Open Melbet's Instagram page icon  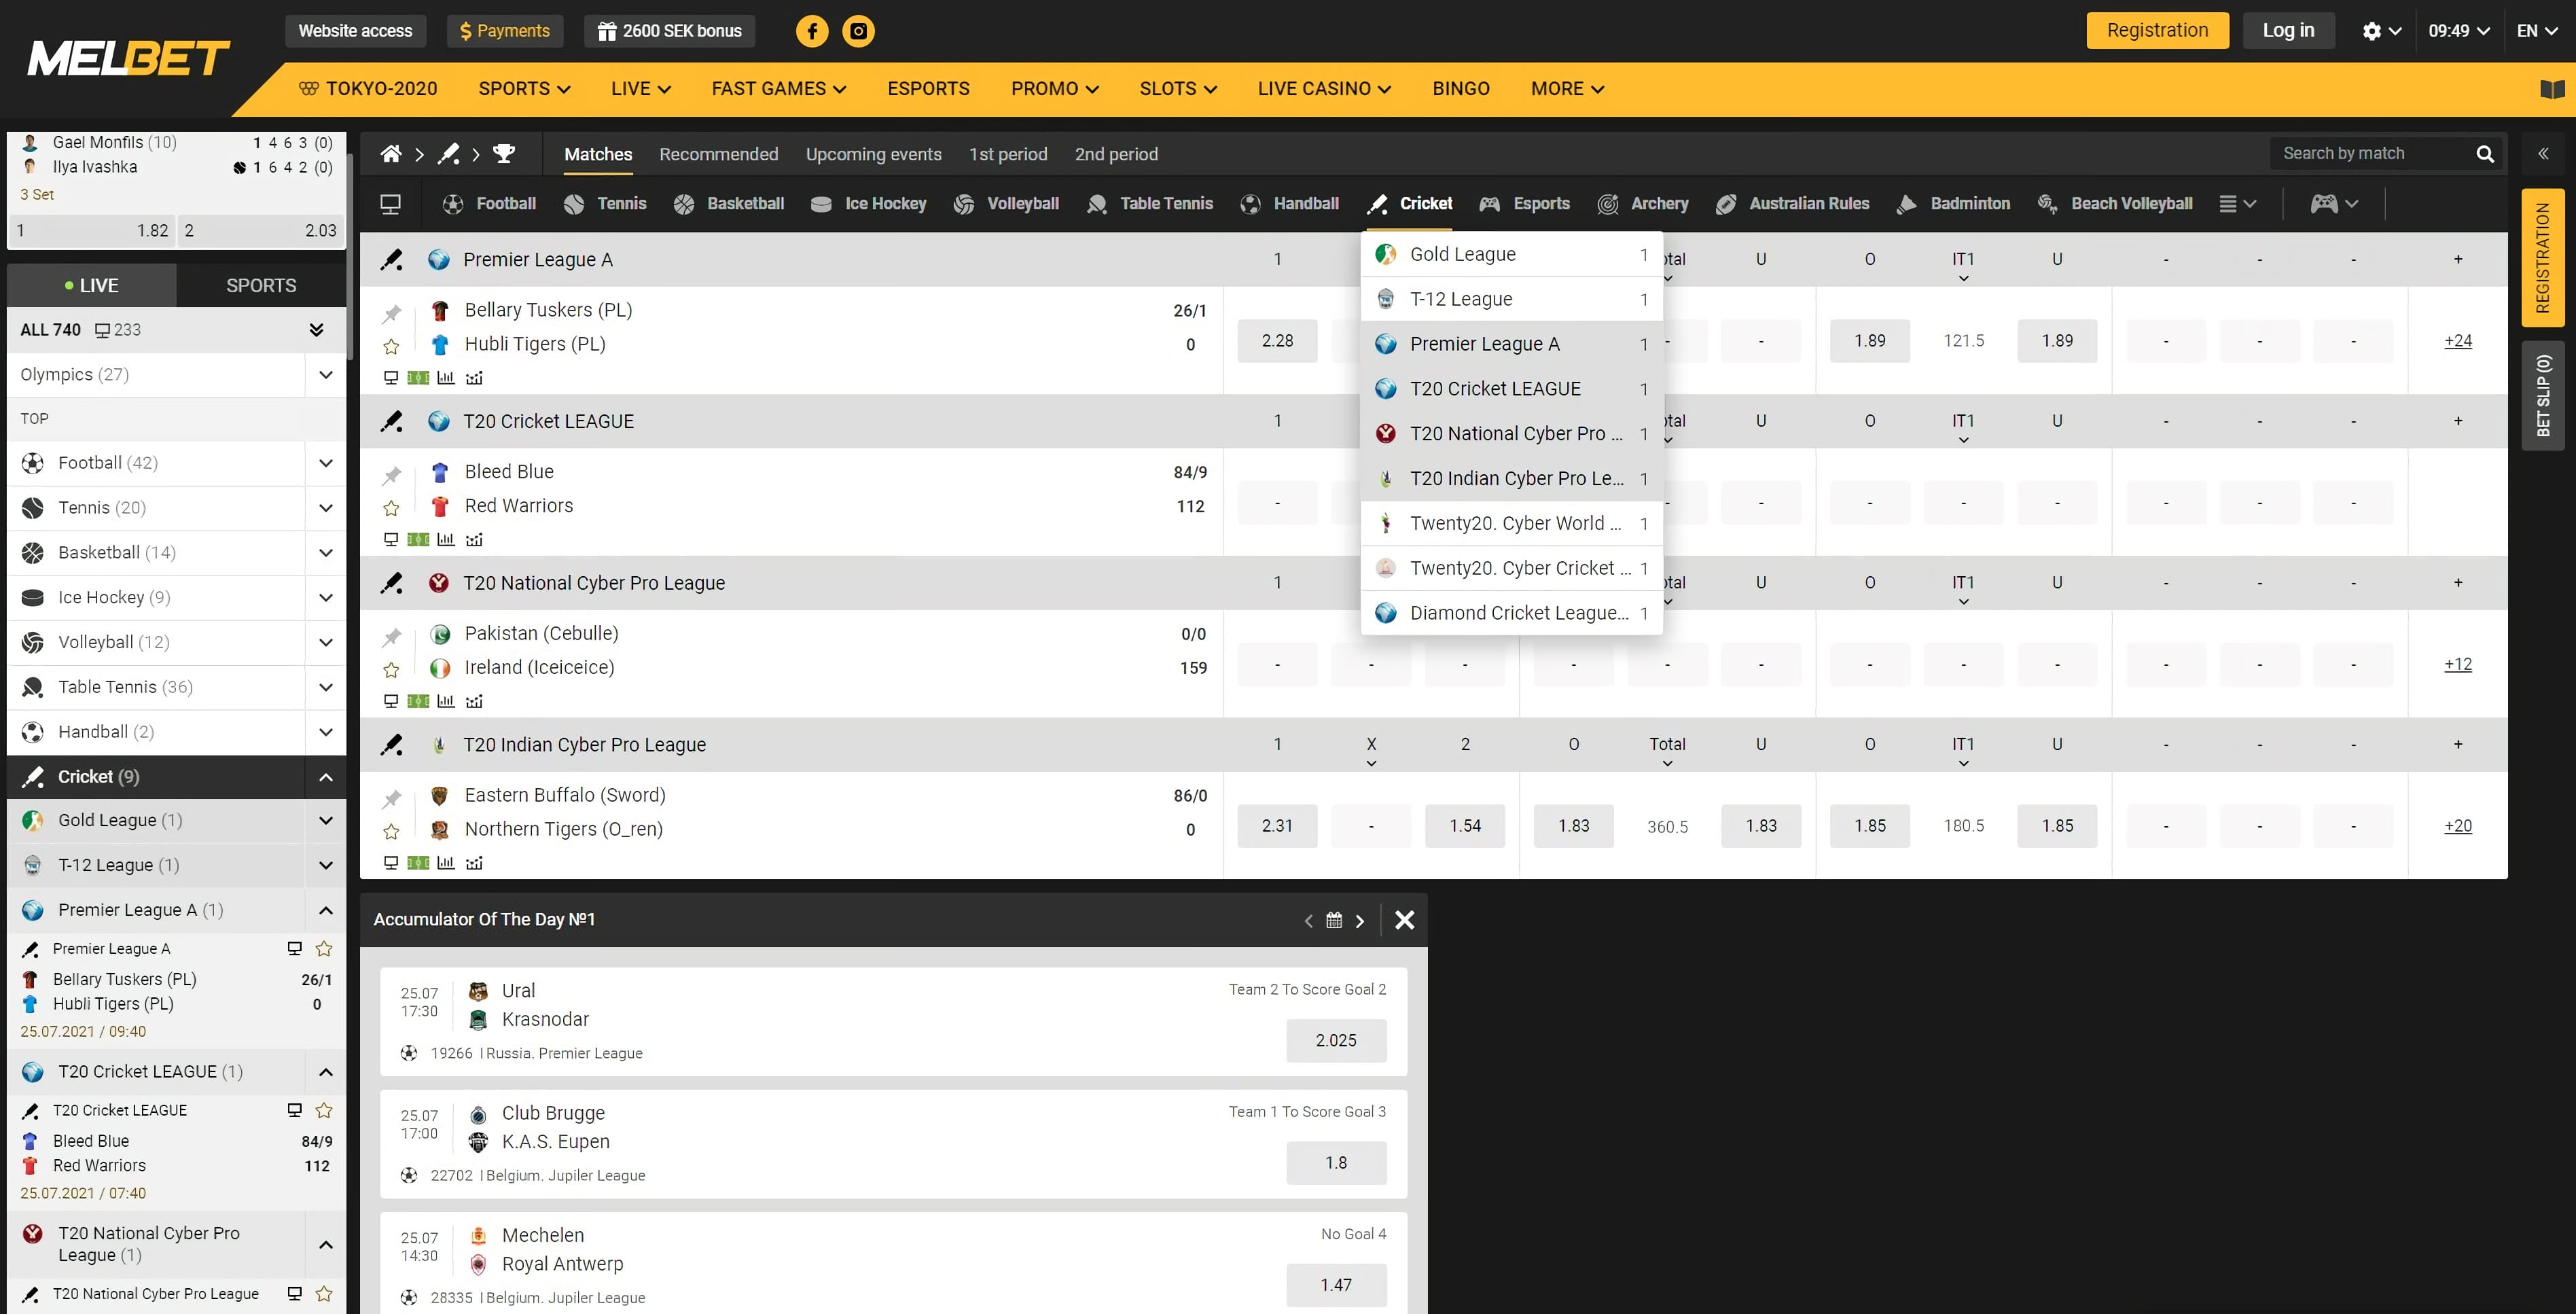click(859, 31)
